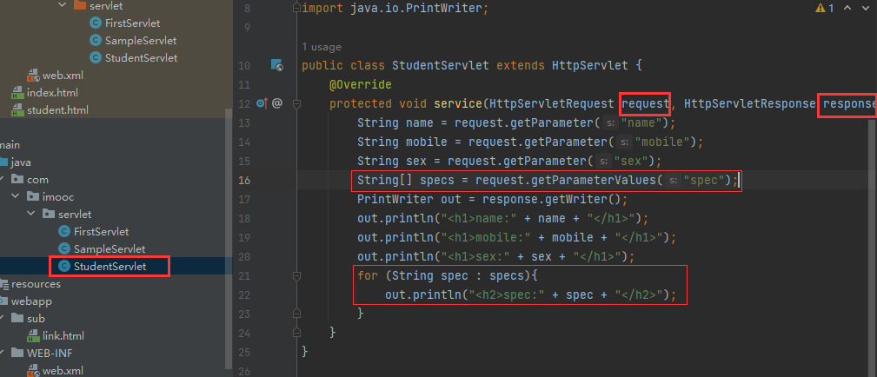877x377 pixels.
Task: Collapse the com package in main tree
Action: tap(3, 179)
